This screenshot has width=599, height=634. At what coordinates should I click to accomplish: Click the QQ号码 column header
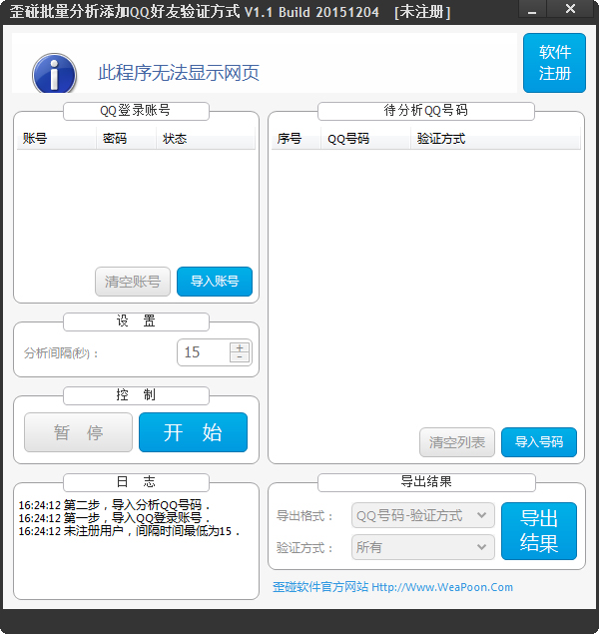(348, 139)
